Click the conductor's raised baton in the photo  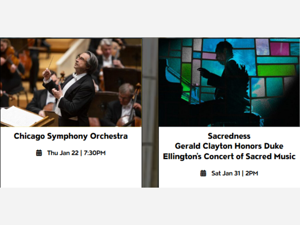[x=50, y=62]
